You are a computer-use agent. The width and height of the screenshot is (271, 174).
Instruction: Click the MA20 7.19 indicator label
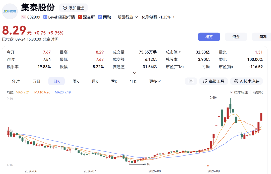[63, 92]
